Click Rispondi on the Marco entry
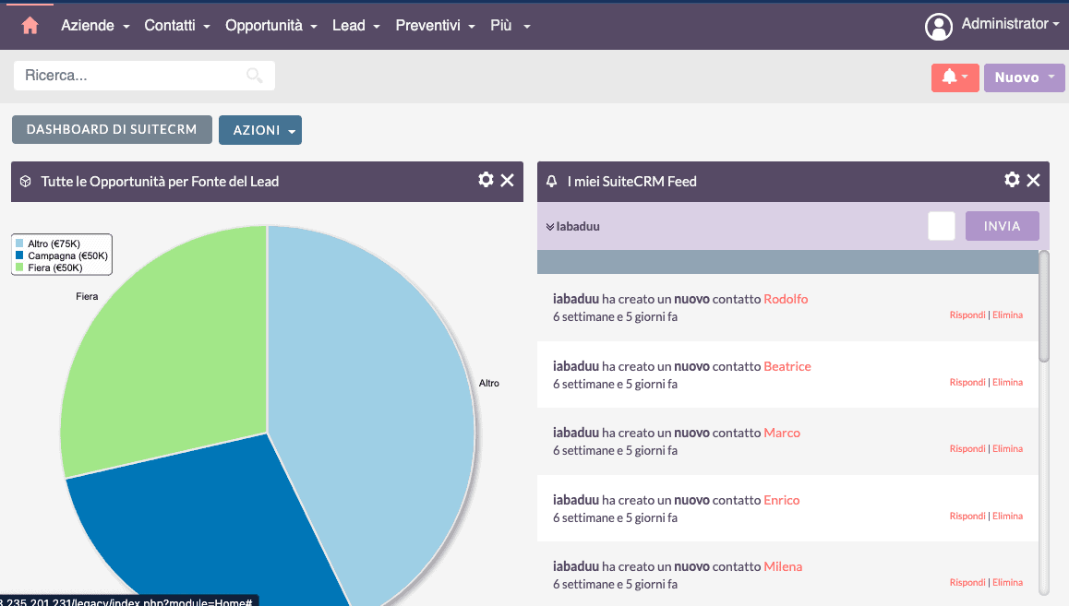 click(967, 448)
